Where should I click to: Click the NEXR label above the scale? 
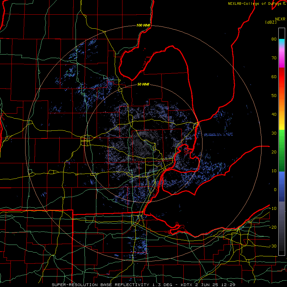click(280, 19)
